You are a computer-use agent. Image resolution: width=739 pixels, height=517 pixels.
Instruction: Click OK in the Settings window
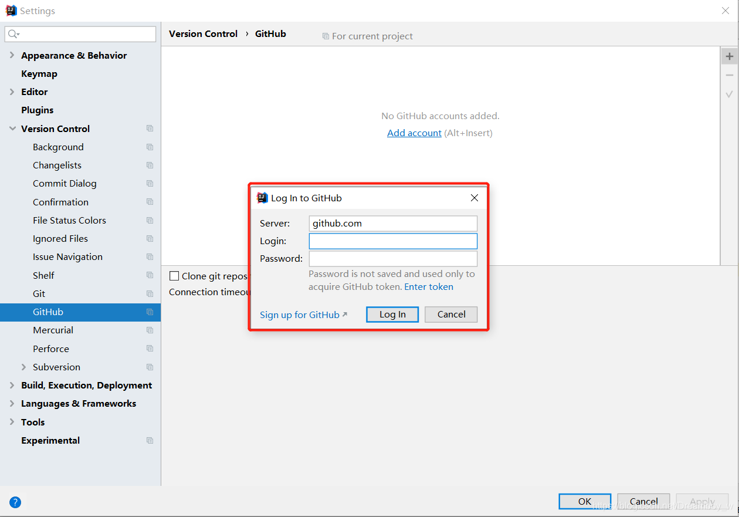(x=585, y=501)
